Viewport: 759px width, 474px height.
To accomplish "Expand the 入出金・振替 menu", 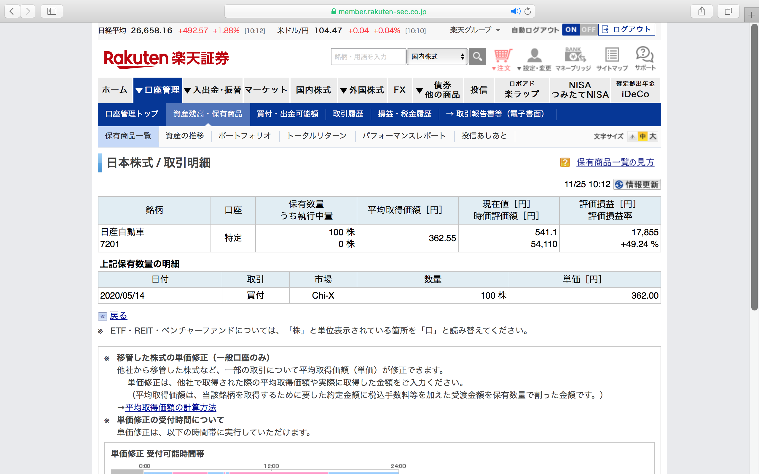I will pos(213,90).
